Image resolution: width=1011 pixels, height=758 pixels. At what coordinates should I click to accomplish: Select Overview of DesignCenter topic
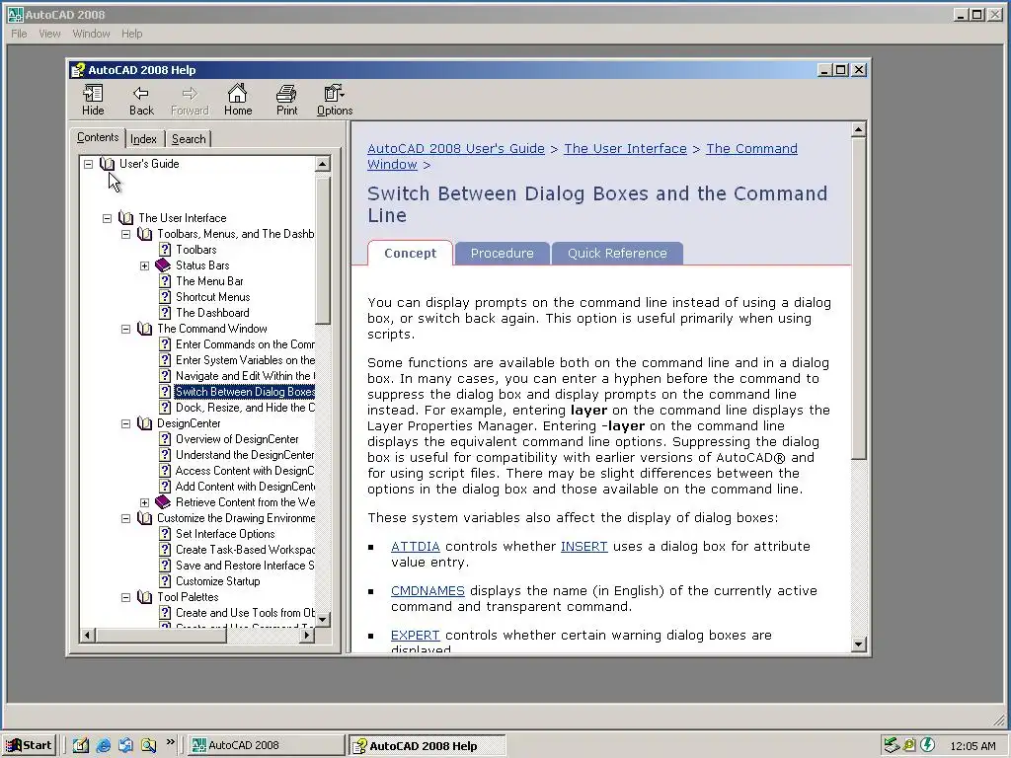(x=237, y=439)
